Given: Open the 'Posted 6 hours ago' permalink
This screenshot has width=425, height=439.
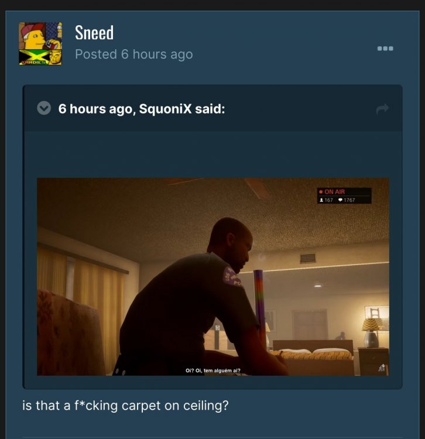Looking at the screenshot, I should (134, 54).
